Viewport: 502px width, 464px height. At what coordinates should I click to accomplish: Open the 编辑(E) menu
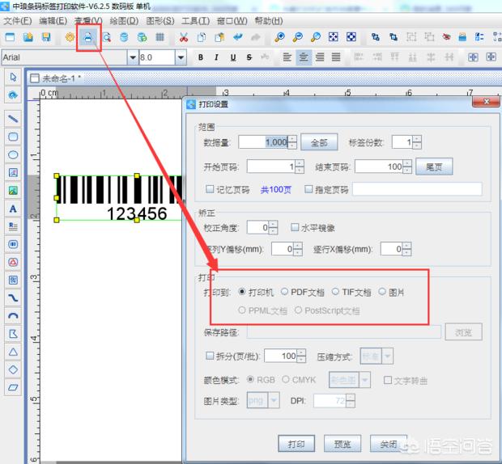pyautogui.click(x=53, y=21)
